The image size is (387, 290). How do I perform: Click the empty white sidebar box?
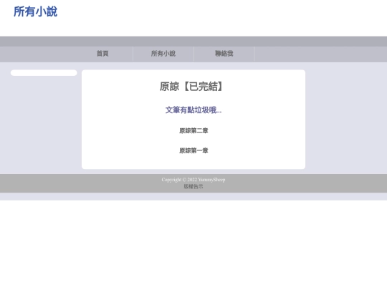[x=44, y=73]
